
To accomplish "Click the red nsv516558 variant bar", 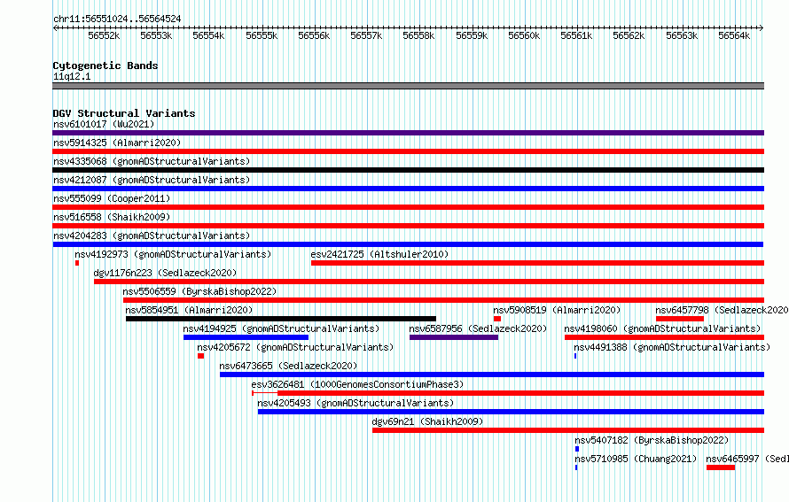I will click(408, 226).
